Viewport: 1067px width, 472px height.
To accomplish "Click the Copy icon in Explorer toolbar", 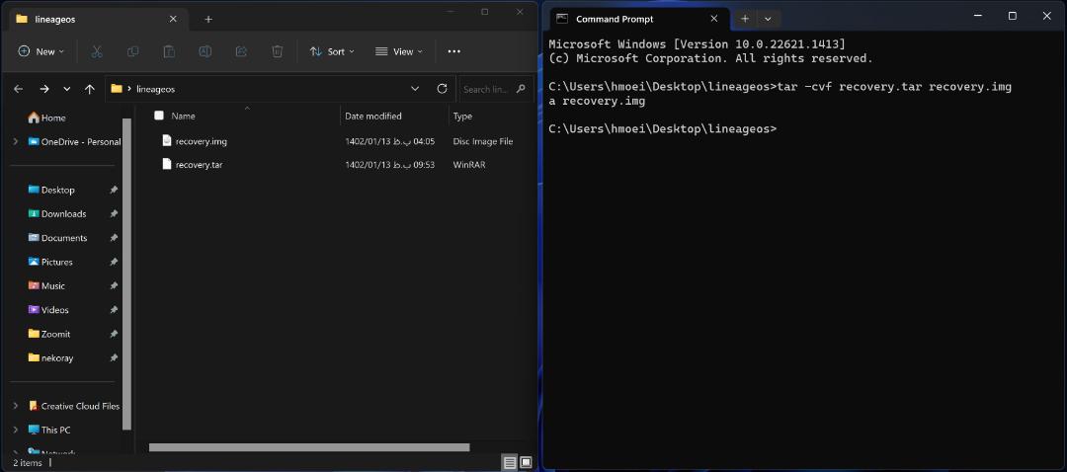I will (132, 51).
